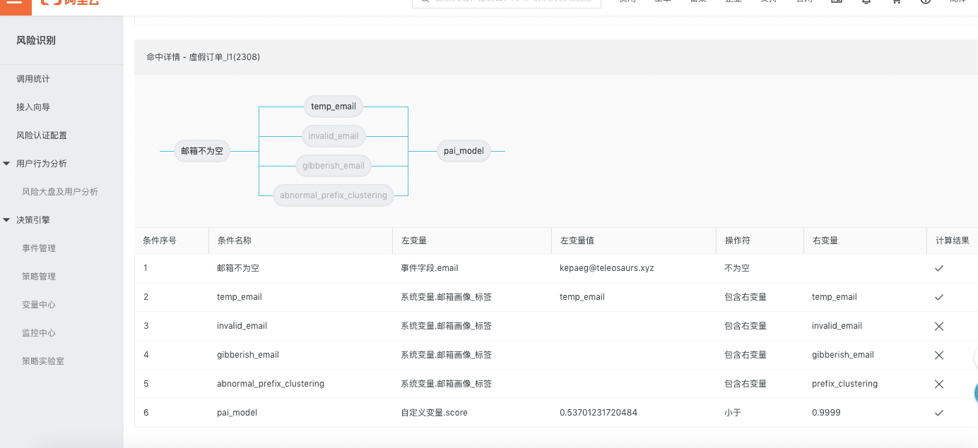This screenshot has width=978, height=448.
Task: Click the check mark in the temp_email row
Action: point(938,297)
